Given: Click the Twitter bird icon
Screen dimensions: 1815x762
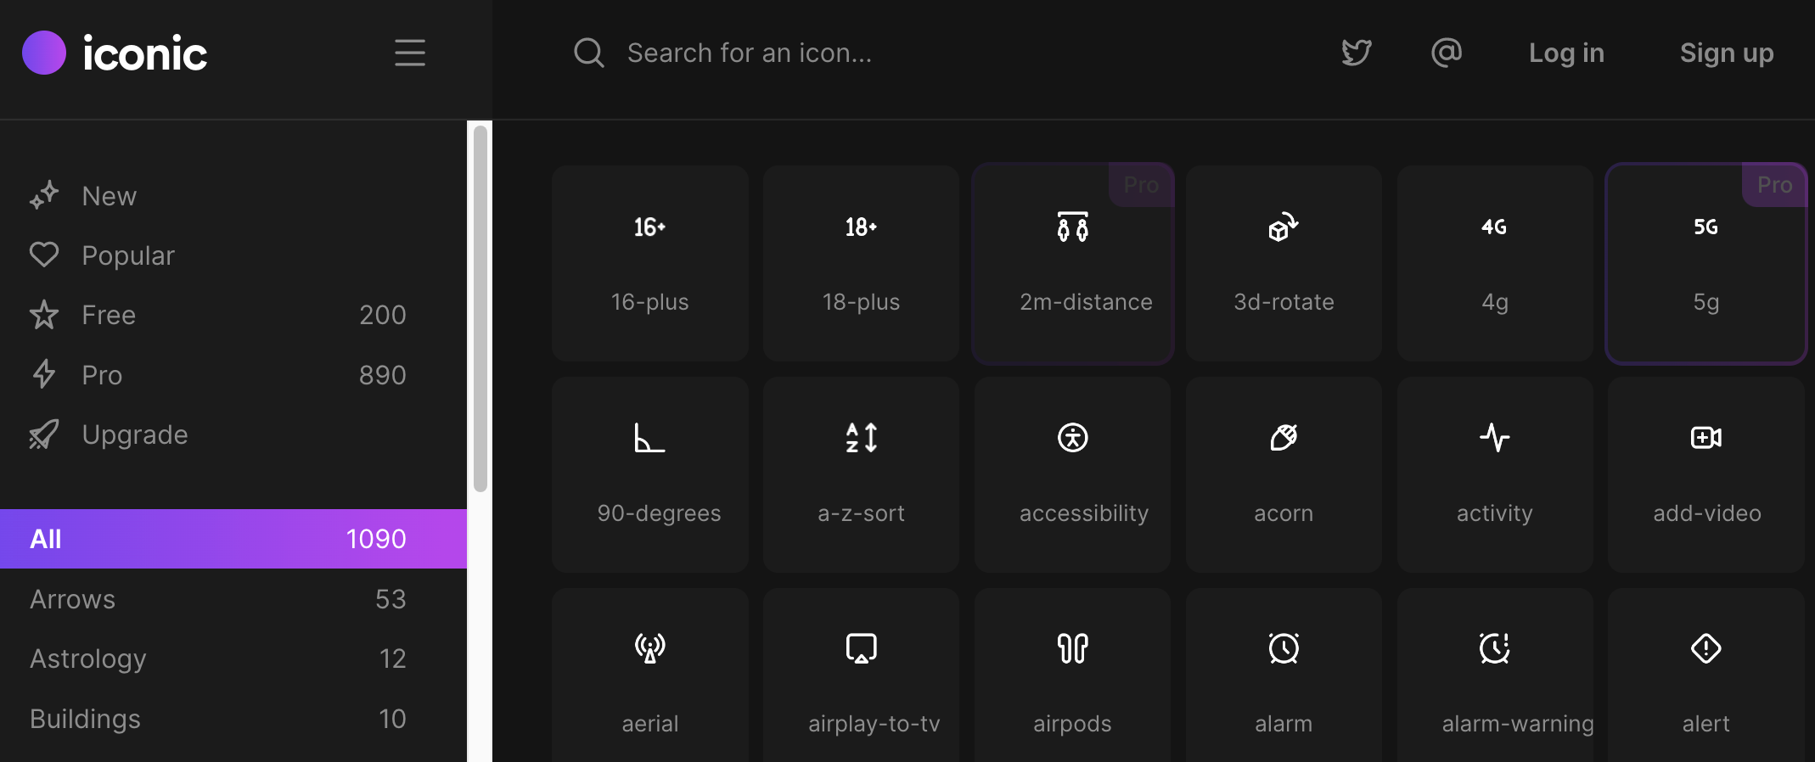Looking at the screenshot, I should tap(1356, 53).
